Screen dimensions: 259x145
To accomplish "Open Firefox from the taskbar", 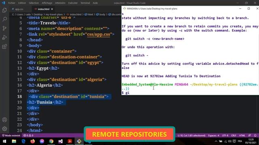I will point(33,141).
